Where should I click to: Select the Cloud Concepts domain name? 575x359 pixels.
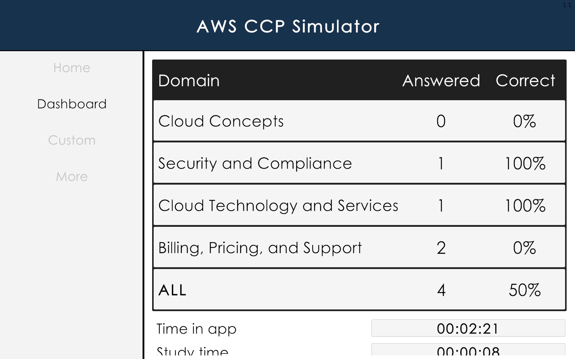(221, 121)
